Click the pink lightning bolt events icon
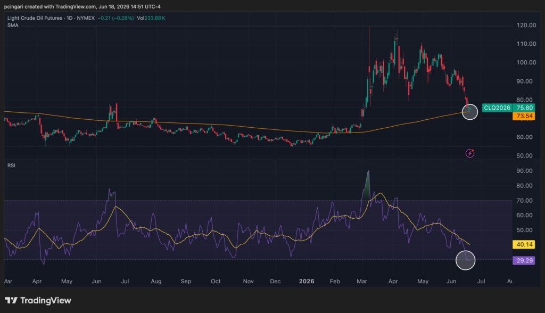Screen dimensions: 545x313 (x=470, y=153)
